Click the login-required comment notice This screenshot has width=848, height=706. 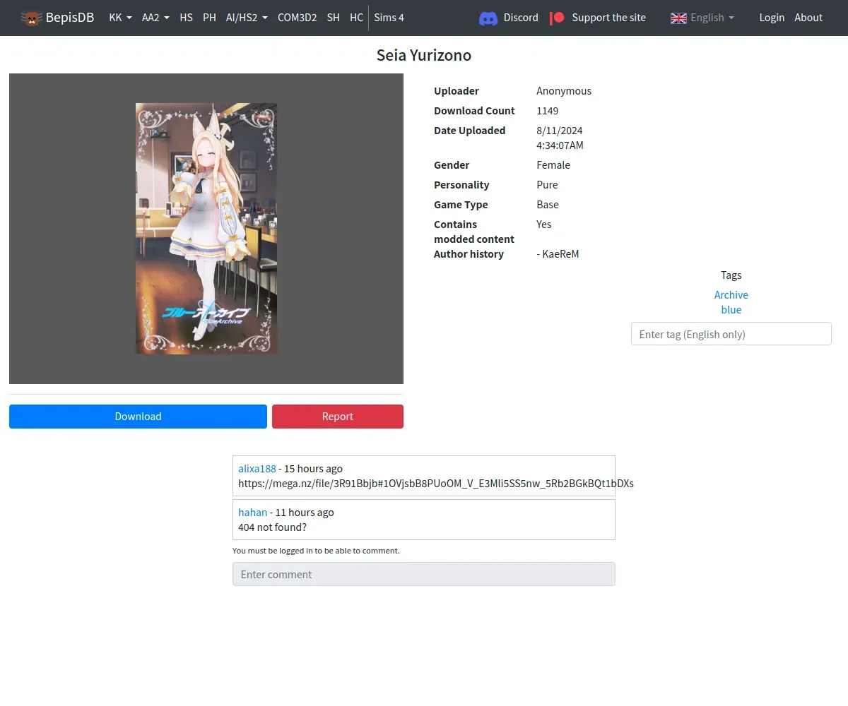(316, 551)
